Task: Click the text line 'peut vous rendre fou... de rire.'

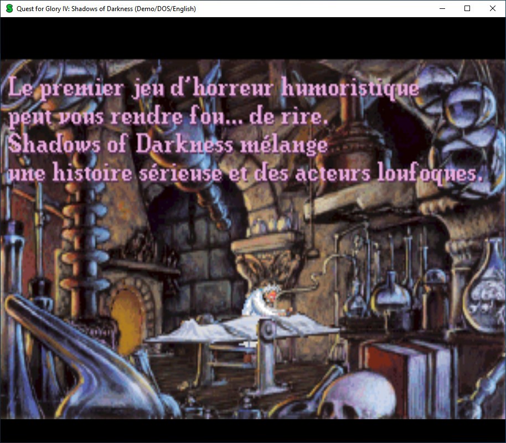Action: 168,117
